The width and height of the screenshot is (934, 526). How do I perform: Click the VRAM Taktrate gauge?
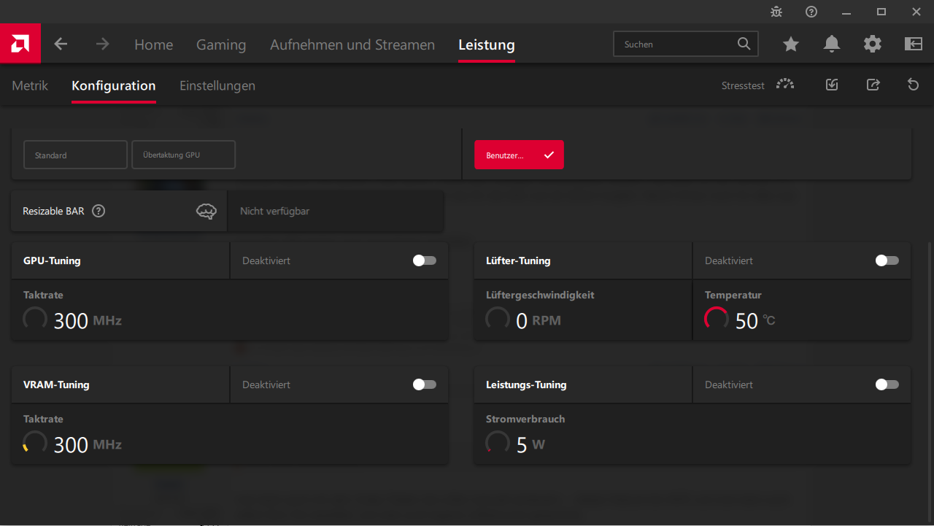(35, 443)
